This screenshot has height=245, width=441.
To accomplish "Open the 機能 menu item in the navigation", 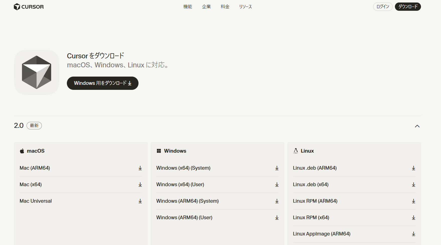I will (188, 7).
